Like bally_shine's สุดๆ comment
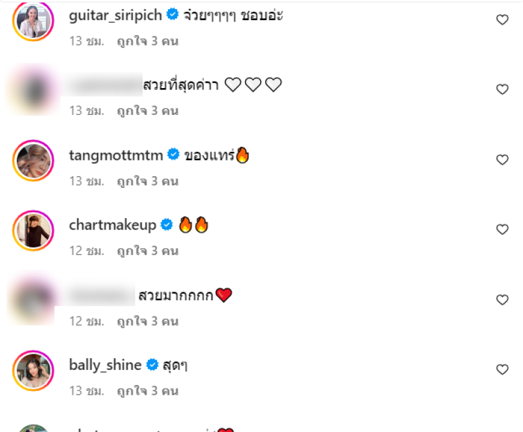Screen dimensions: 523x432 (x=502, y=369)
